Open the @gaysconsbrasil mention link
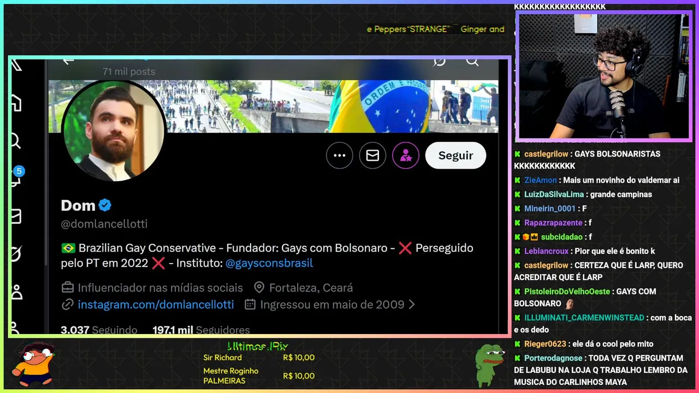The height and width of the screenshot is (393, 699). [269, 263]
